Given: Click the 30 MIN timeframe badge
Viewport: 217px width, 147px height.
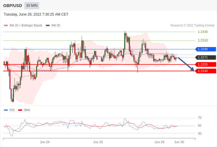Looking at the screenshot, I should (x=32, y=6).
